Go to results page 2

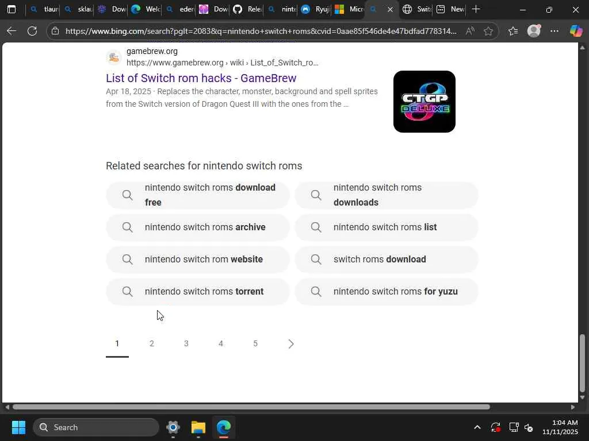pyautogui.click(x=152, y=343)
